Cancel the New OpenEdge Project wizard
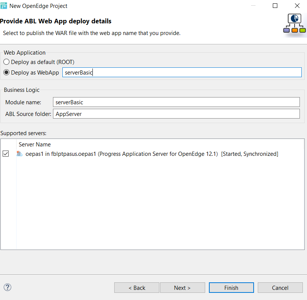 [280, 288]
